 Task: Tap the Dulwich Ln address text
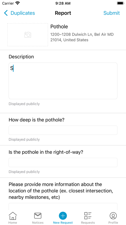82,37
